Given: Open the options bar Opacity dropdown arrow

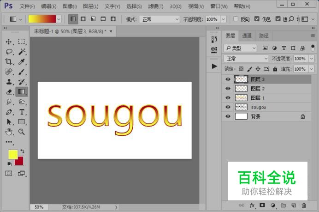Looking at the screenshot, I should click(x=223, y=19).
